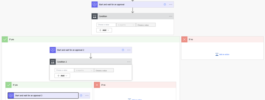Open help icon for approval 2
265x100 pixels.
tap(123, 50)
